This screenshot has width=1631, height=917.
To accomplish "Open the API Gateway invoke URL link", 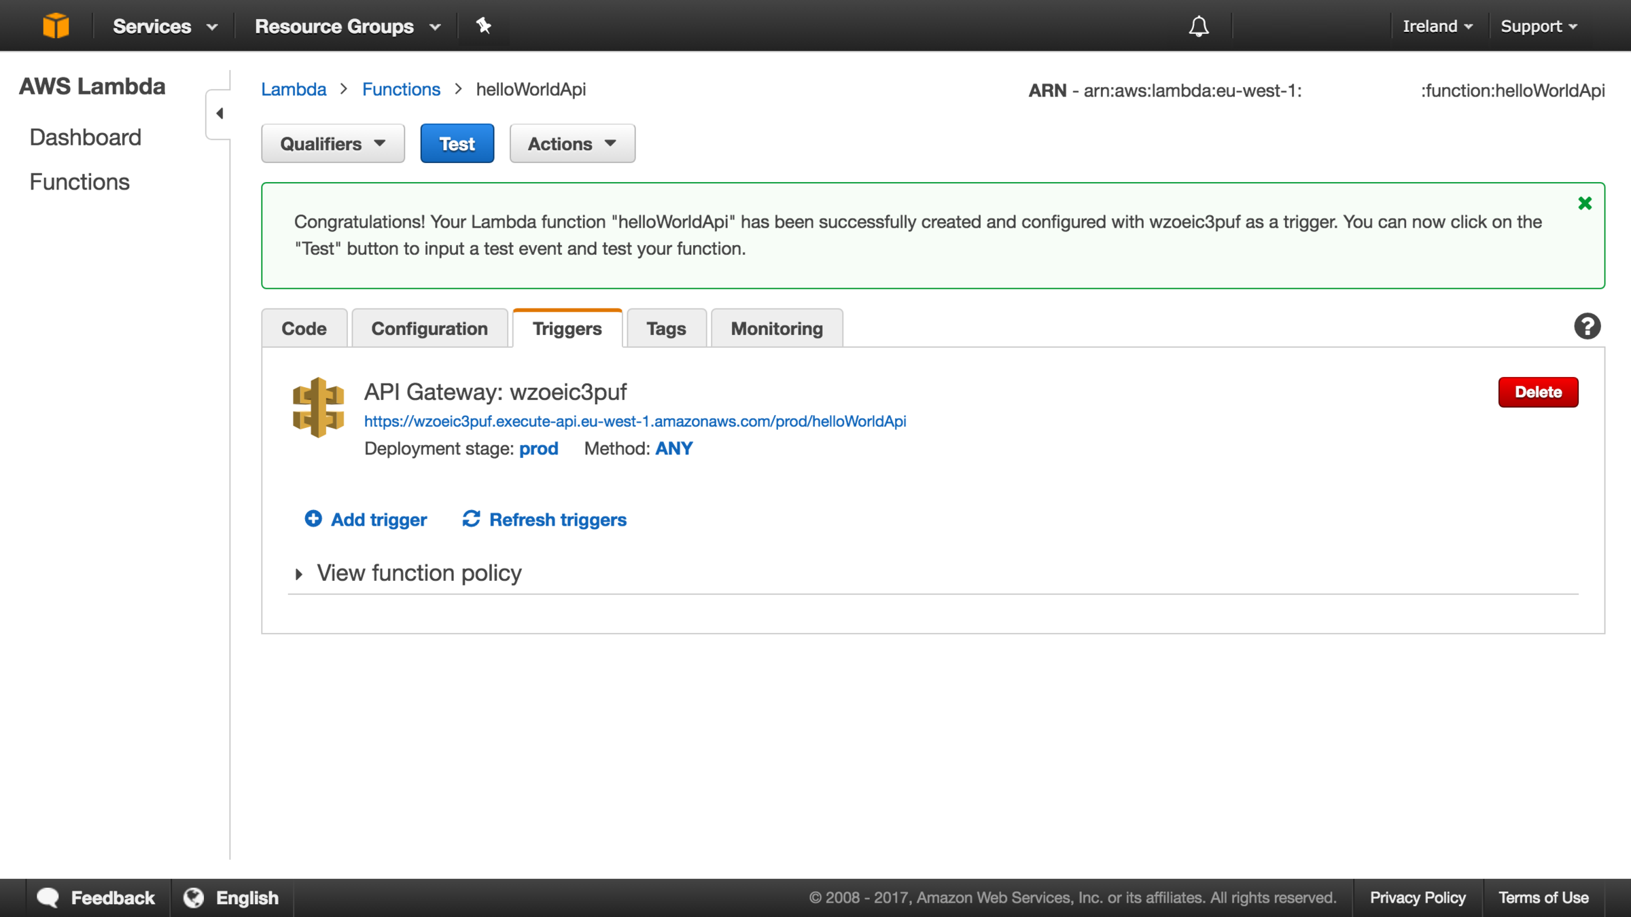I will coord(635,421).
